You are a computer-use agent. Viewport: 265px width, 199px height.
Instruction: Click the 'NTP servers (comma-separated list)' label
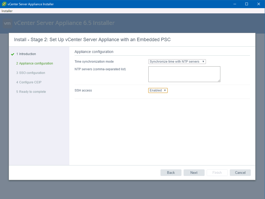(100, 69)
